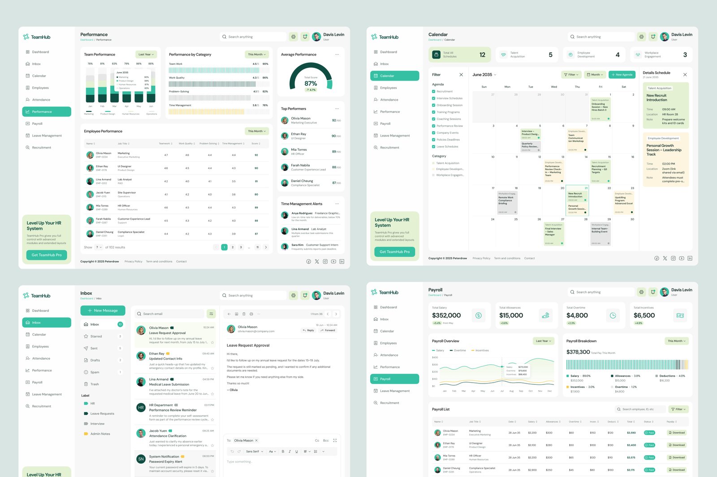Apply bold formatting in the reply editor

tap(283, 451)
